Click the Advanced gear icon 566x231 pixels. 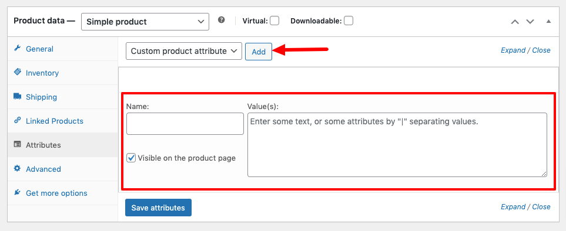tap(17, 168)
